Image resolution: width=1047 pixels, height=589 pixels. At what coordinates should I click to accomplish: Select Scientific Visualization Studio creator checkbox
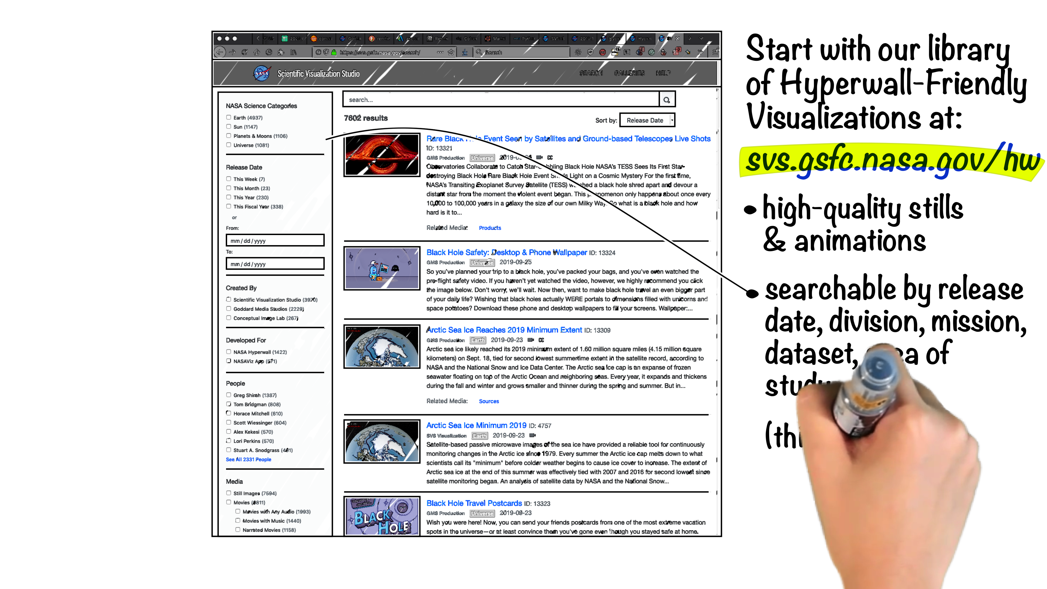pos(229,300)
